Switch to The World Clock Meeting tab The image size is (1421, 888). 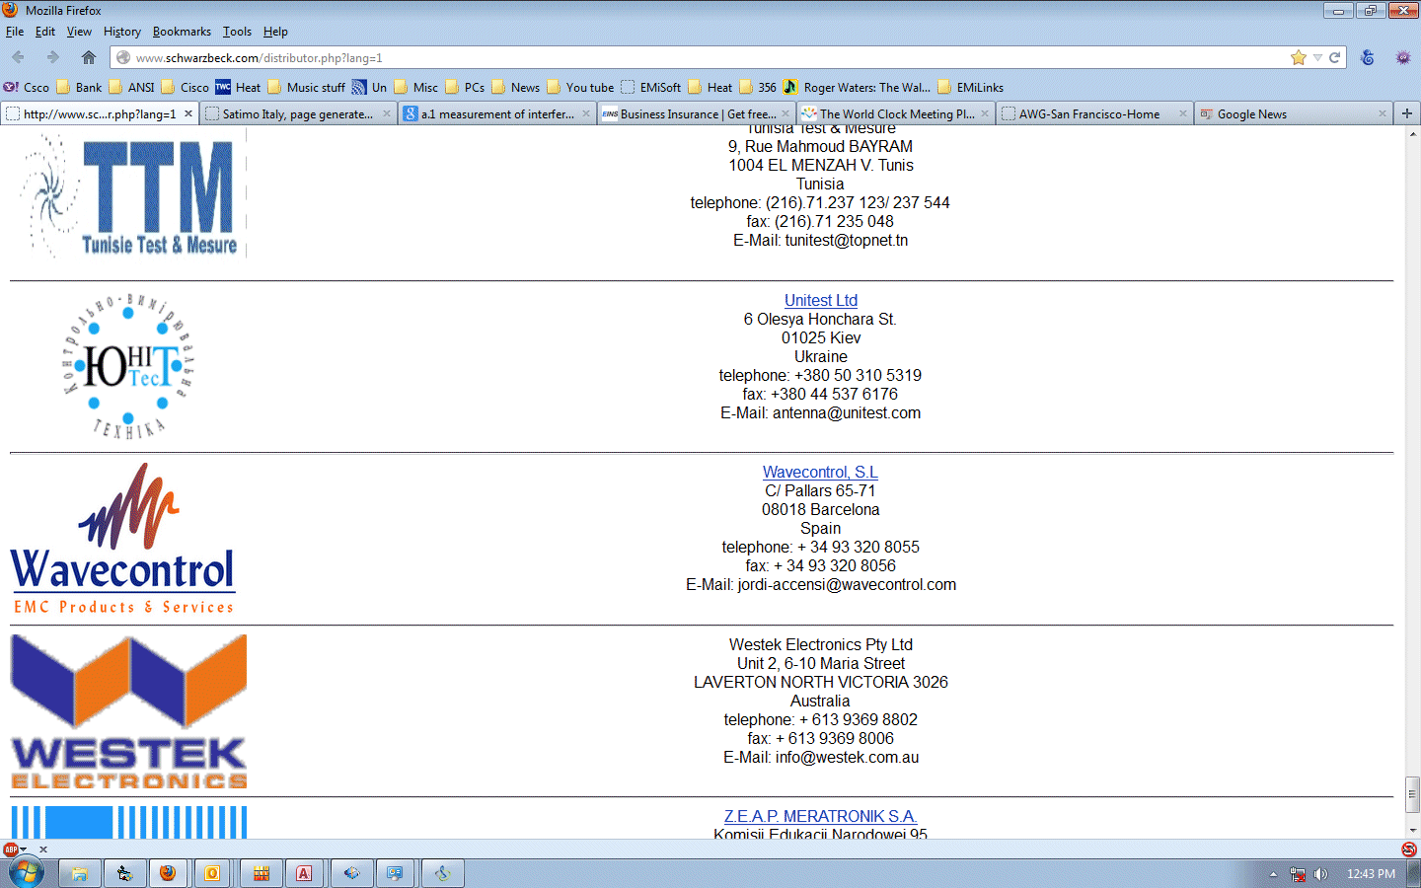tap(895, 113)
